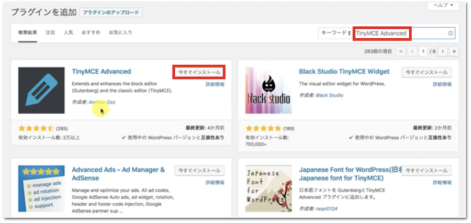Image resolution: width=471 pixels, height=223 pixels.
Task: Select the お気に入り tab
Action: pos(120,32)
